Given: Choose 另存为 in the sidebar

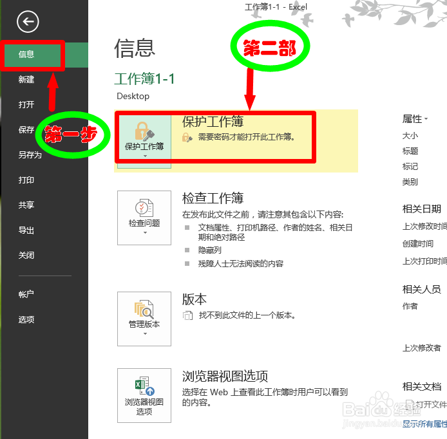Looking at the screenshot, I should 30,155.
